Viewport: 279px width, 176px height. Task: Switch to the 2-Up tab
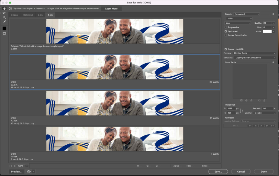coord(40,15)
